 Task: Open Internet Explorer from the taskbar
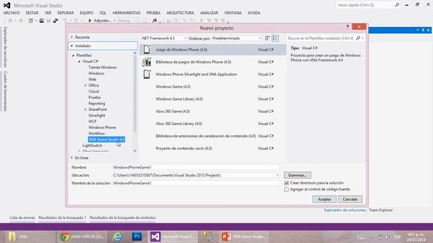click(118, 237)
